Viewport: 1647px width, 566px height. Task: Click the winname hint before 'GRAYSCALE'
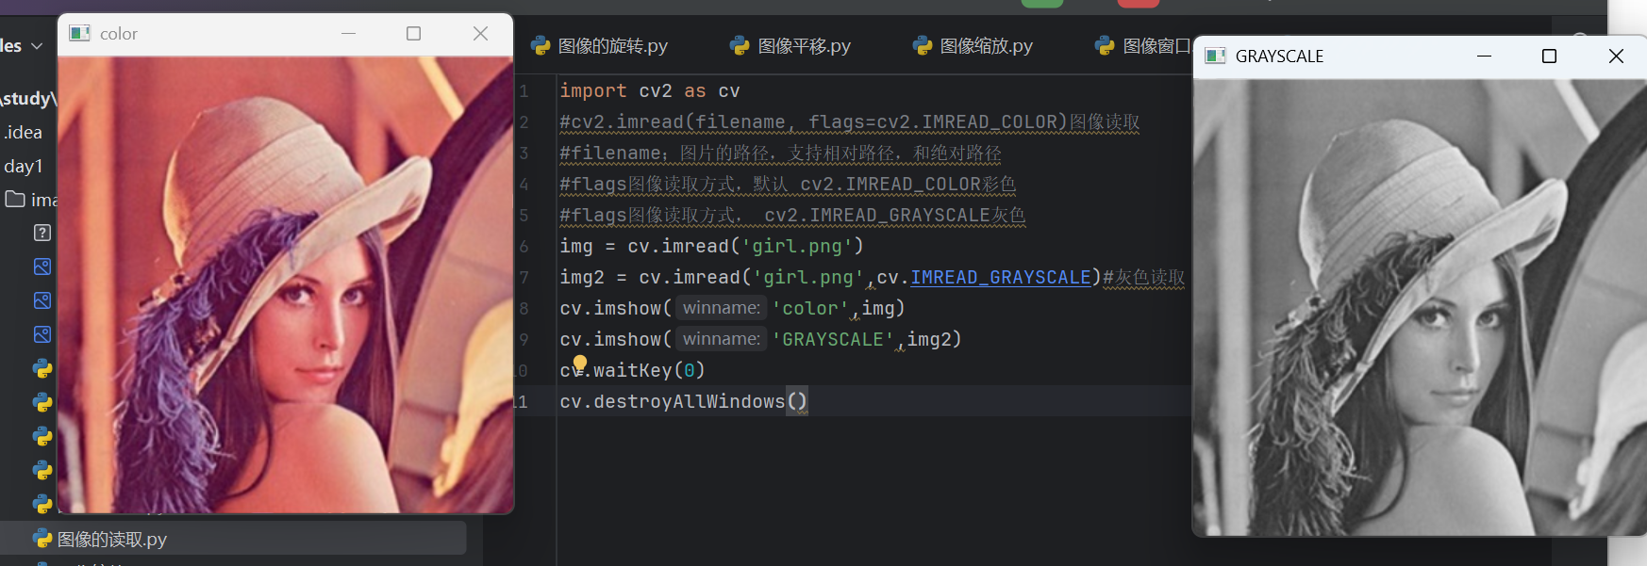722,339
